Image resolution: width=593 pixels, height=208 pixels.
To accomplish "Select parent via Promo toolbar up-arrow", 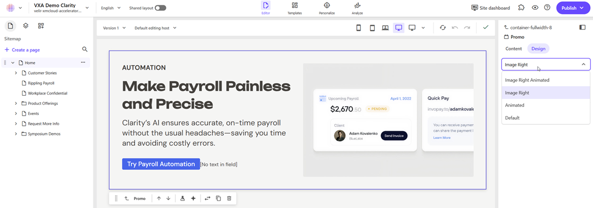I will click(127, 198).
